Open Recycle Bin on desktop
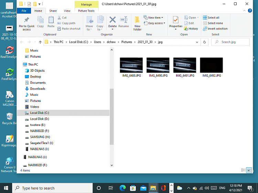This screenshot has width=258, height=193. point(9,119)
